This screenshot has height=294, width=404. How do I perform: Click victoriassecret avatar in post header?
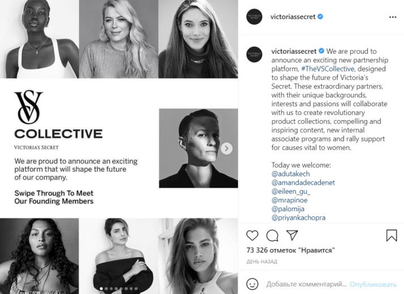click(254, 17)
